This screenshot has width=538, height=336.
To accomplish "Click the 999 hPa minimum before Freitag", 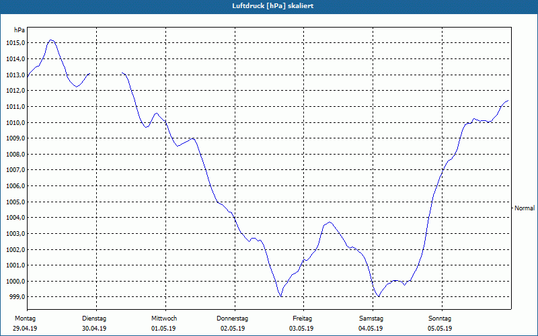I will coord(281,296).
